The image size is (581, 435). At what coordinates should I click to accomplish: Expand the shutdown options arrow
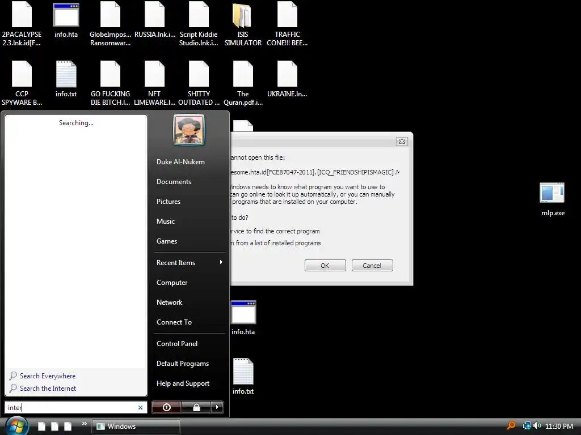click(x=217, y=407)
